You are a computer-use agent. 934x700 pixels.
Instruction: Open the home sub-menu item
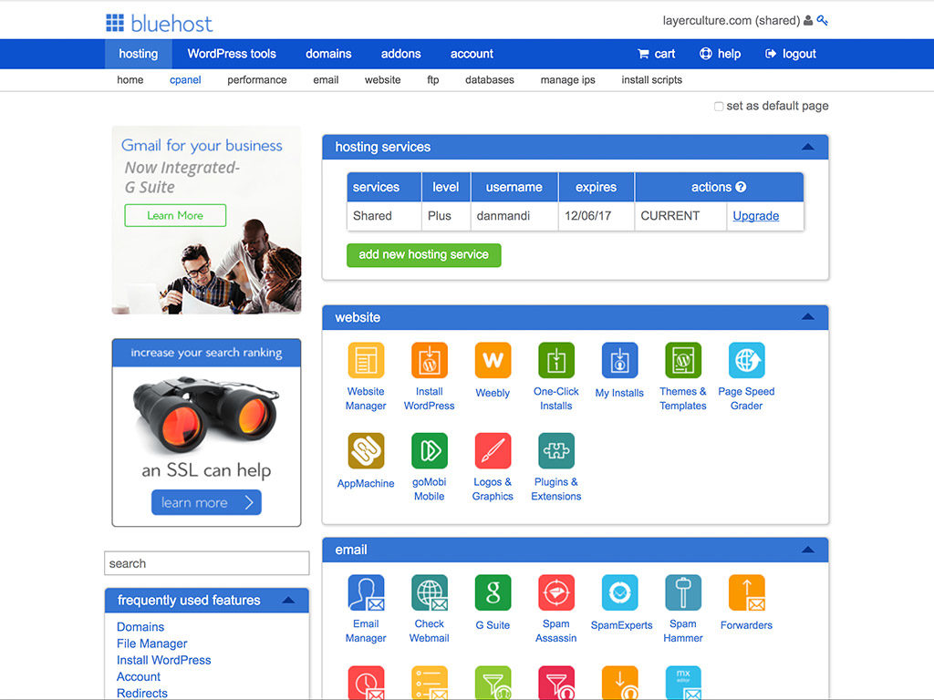pyautogui.click(x=130, y=80)
